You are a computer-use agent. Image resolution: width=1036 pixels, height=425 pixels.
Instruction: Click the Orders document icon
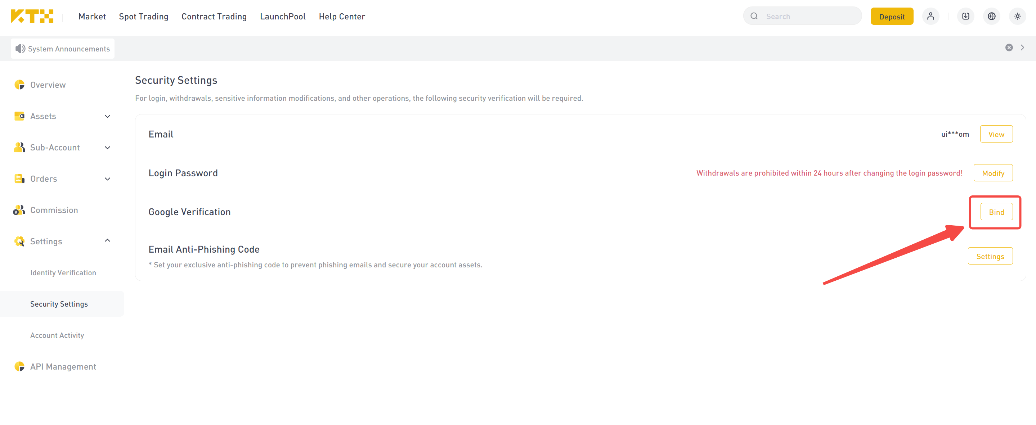point(19,178)
